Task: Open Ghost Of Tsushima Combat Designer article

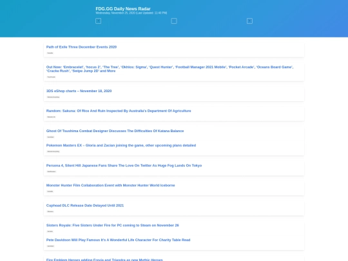Action: click(x=115, y=131)
